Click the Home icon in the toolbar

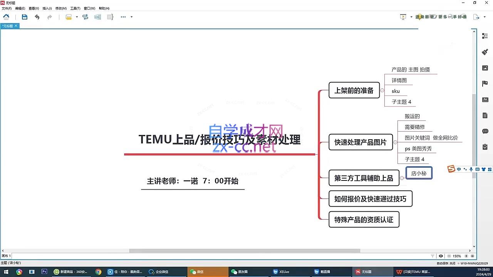(x=6, y=17)
